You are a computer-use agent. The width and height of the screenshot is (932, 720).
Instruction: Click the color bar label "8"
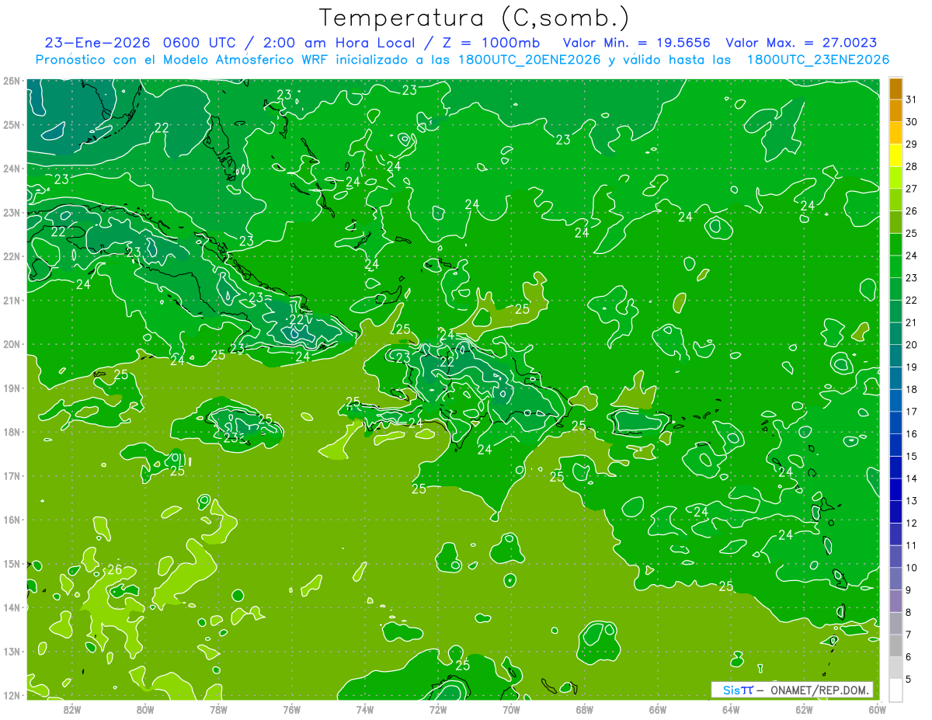pyautogui.click(x=908, y=612)
